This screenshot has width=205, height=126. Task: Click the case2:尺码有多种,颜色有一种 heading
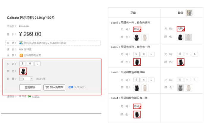130,47
